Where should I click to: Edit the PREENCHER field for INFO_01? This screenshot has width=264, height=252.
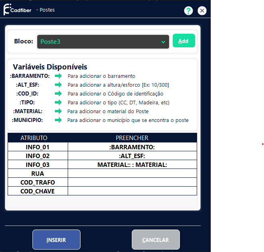click(x=132, y=147)
